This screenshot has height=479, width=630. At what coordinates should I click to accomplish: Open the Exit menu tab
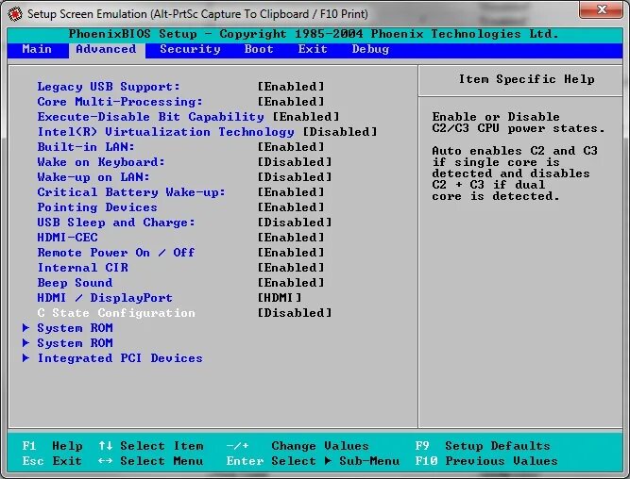point(313,49)
